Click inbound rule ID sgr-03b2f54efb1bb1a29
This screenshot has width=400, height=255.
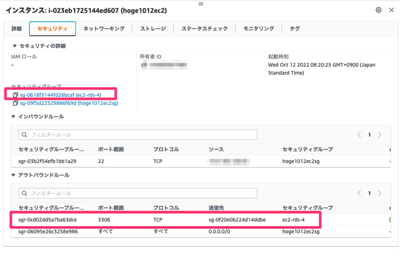[x=47, y=161]
